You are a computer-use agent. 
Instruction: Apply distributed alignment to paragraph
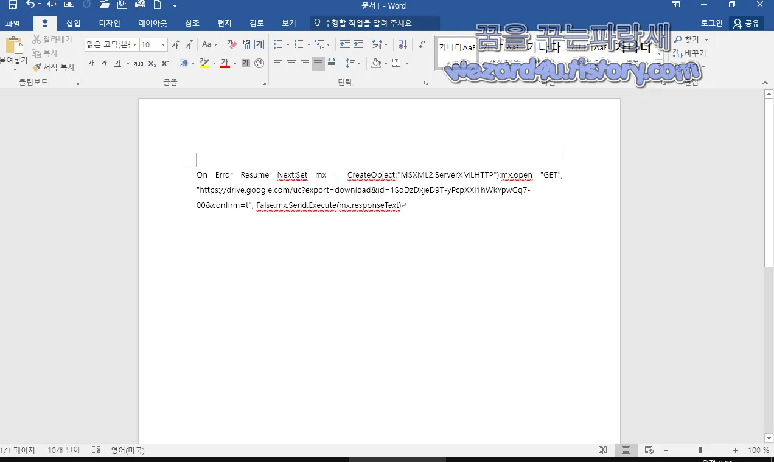pyautogui.click(x=332, y=63)
